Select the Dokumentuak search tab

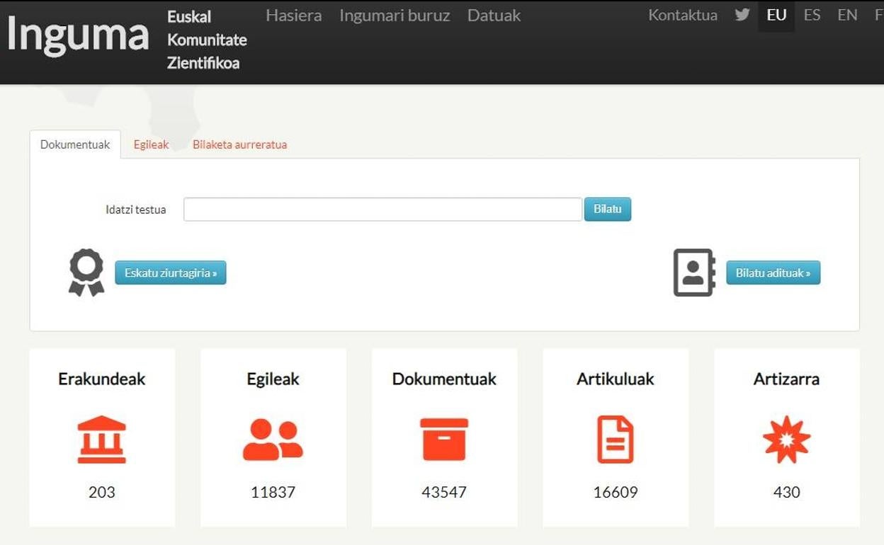[x=75, y=144]
